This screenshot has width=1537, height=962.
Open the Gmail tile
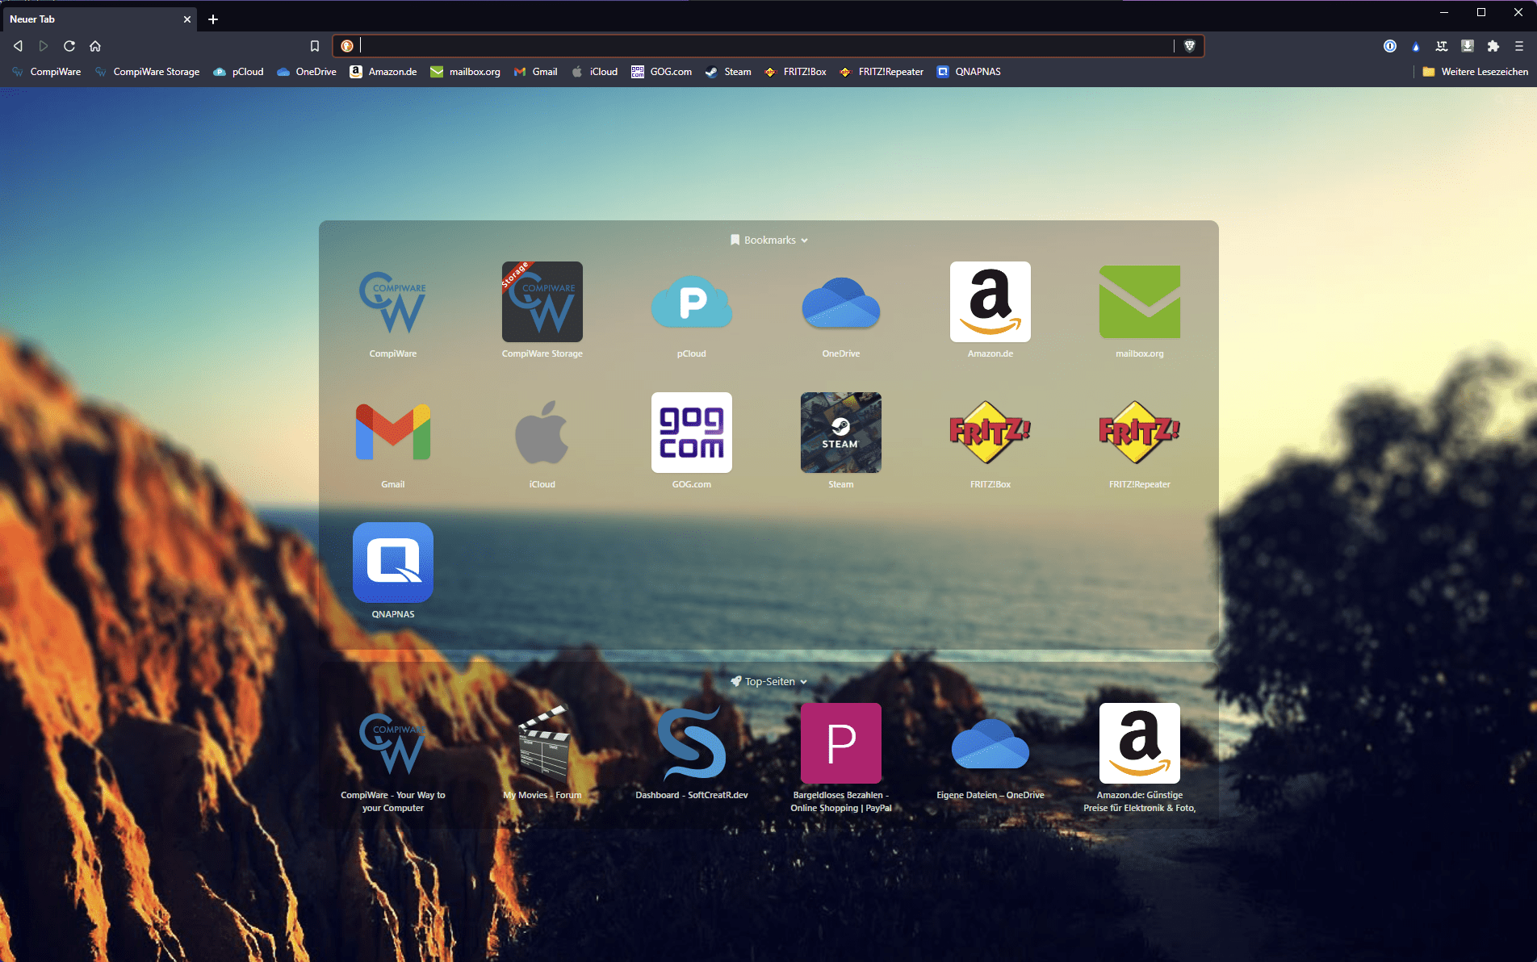pos(393,441)
